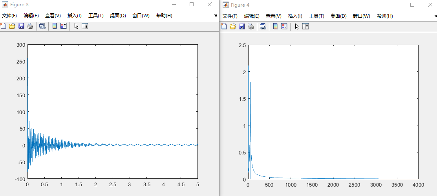This screenshot has height=196, width=437.
Task: Open 查看(V) menu in Figure 4
Action: [x=274, y=16]
